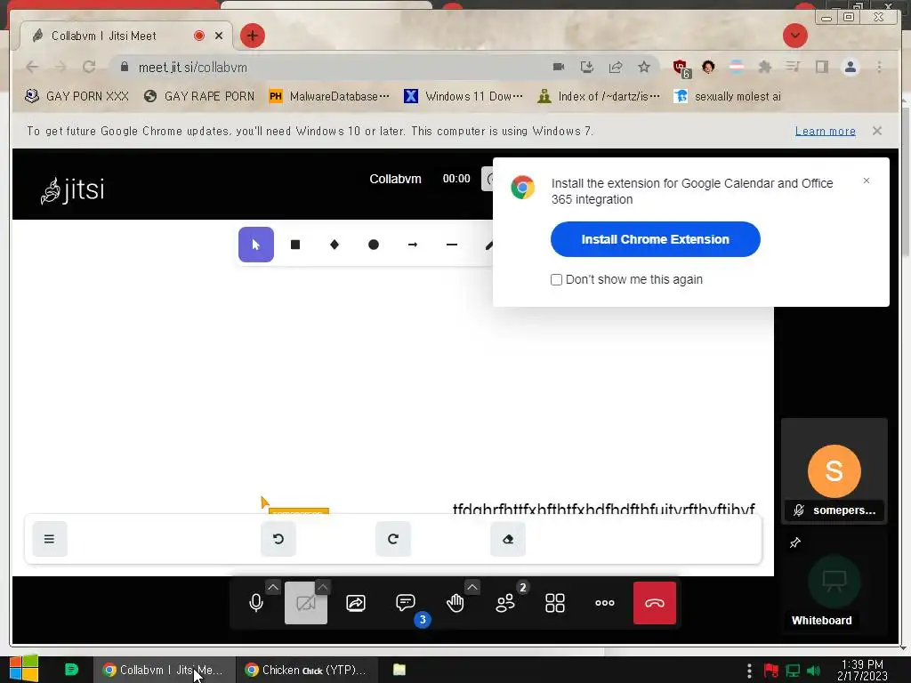Image resolution: width=911 pixels, height=683 pixels.
Task: Toggle the camera button in Jitsi toolbar
Action: (306, 603)
